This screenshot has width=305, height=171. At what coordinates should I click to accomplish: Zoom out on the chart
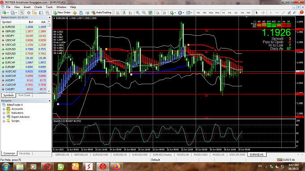pyautogui.click(x=144, y=12)
